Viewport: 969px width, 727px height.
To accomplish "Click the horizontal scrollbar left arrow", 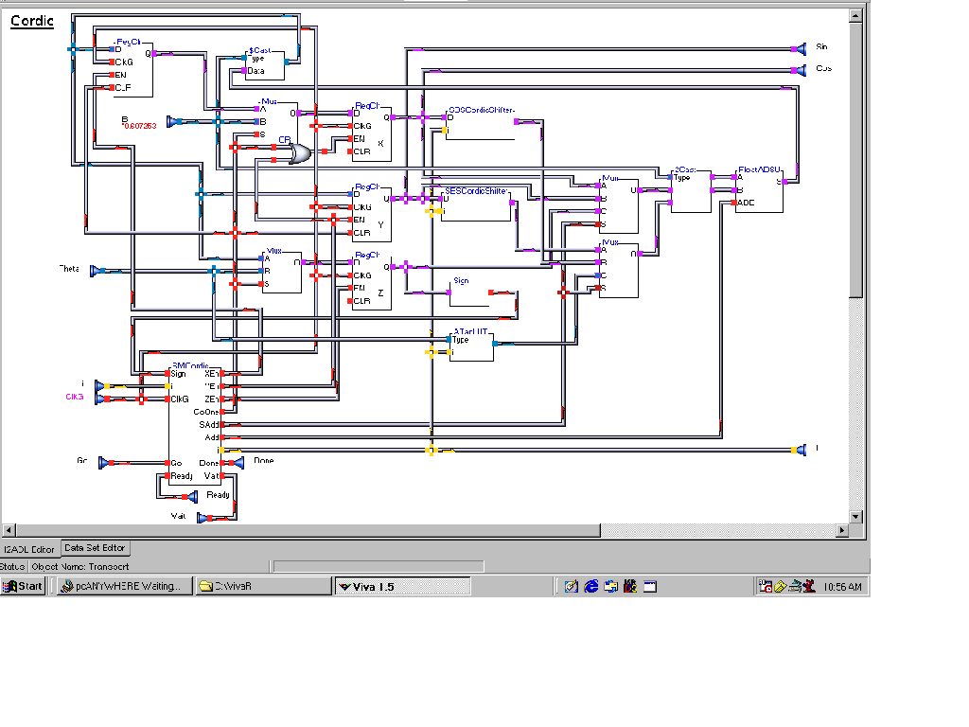I will click(9, 530).
